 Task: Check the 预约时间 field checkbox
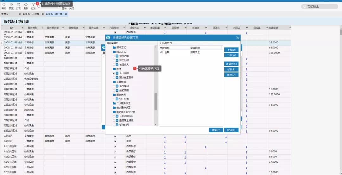(114, 56)
